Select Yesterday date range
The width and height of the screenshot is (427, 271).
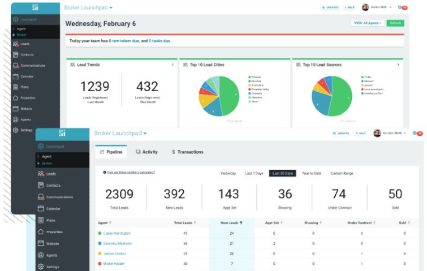(x=228, y=173)
